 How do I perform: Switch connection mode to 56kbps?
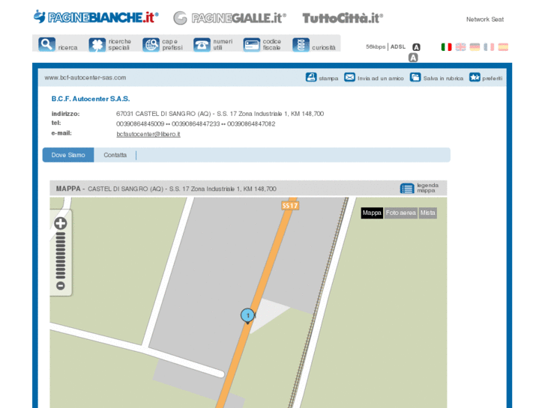pos(376,46)
